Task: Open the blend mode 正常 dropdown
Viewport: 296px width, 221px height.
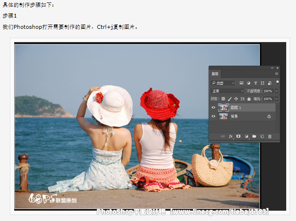Action: [x=227, y=91]
